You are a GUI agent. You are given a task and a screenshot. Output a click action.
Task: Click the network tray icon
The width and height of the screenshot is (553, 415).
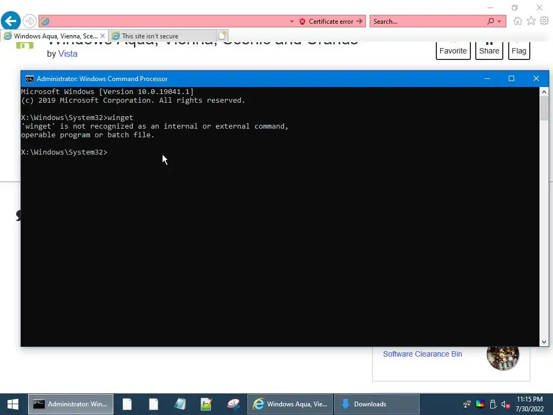click(x=467, y=404)
